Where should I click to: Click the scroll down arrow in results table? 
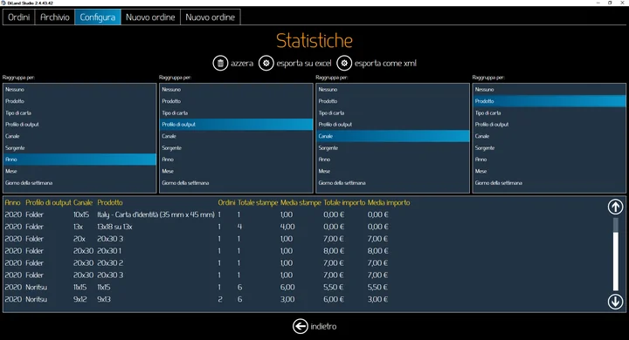[x=615, y=302]
